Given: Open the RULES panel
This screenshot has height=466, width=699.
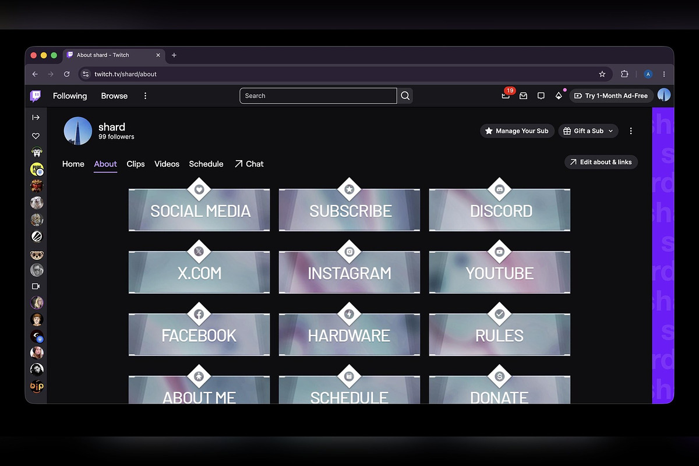Looking at the screenshot, I should (500, 330).
